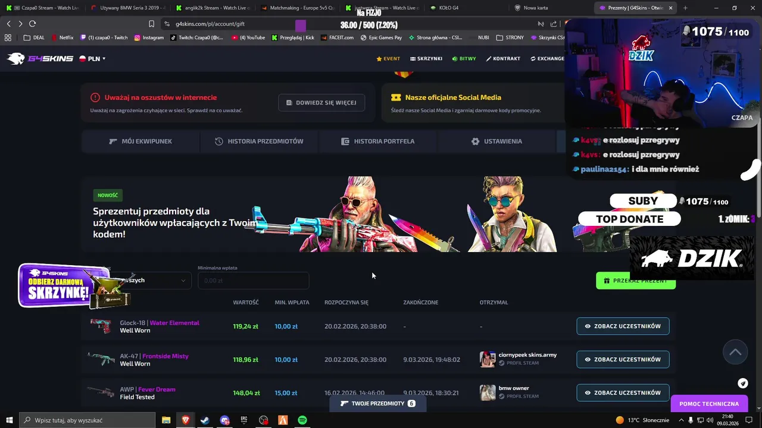This screenshot has width=762, height=428.
Task: Open Epic Games Launcher from taskbar
Action: tap(244, 420)
